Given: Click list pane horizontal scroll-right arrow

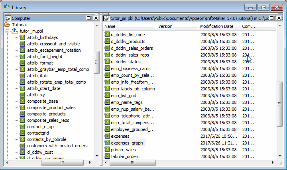Looking at the screenshot, I should (x=273, y=162).
